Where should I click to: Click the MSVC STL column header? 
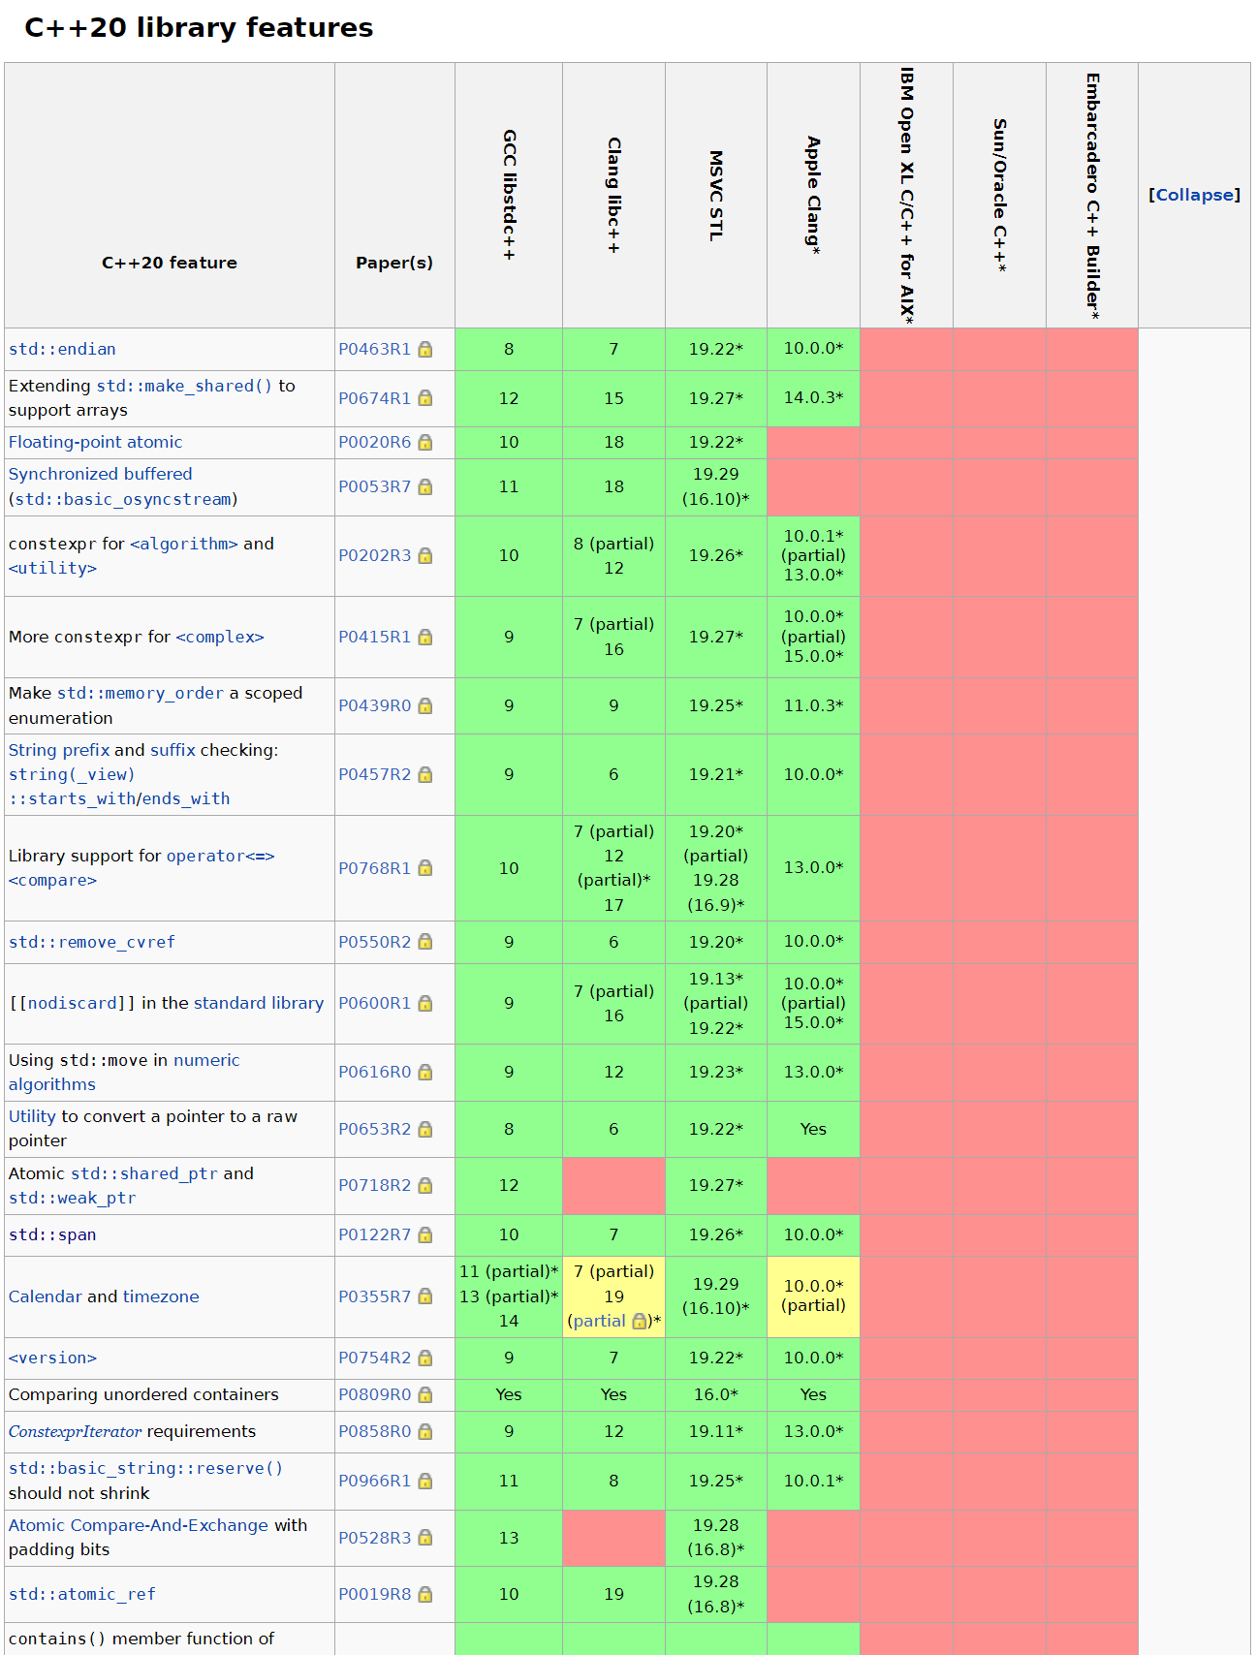point(716,195)
